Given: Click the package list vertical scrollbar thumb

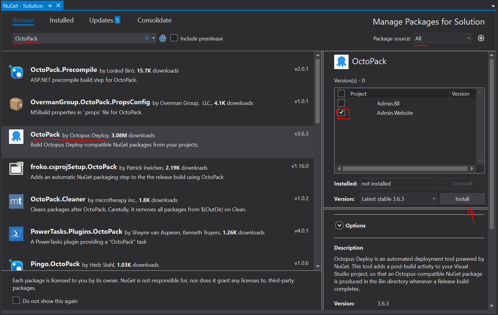Looking at the screenshot, I should coord(318,91).
